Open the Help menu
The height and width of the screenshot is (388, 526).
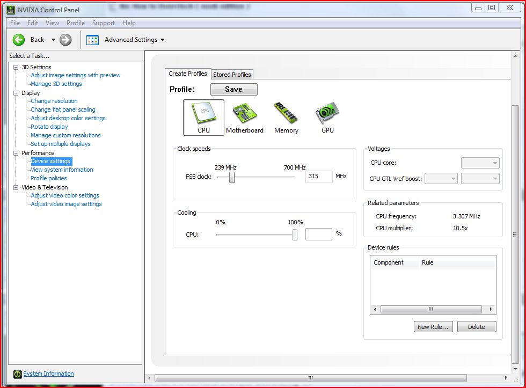(129, 23)
